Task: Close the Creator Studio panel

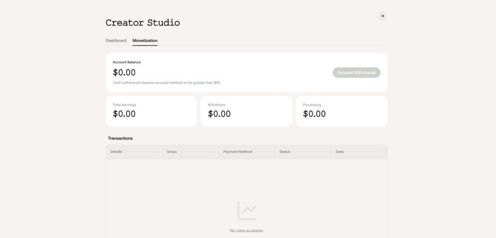Action: pos(382,16)
